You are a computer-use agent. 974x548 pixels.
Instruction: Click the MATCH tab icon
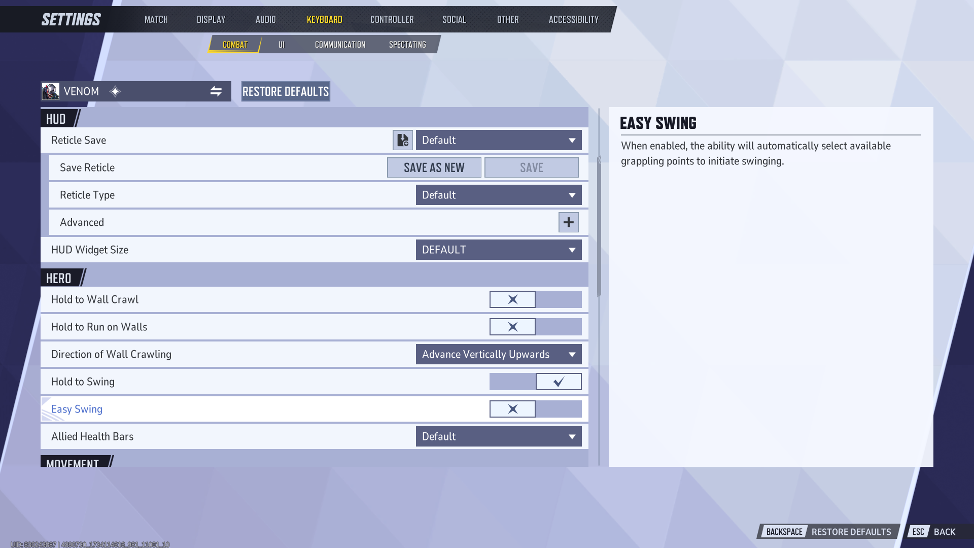point(156,19)
